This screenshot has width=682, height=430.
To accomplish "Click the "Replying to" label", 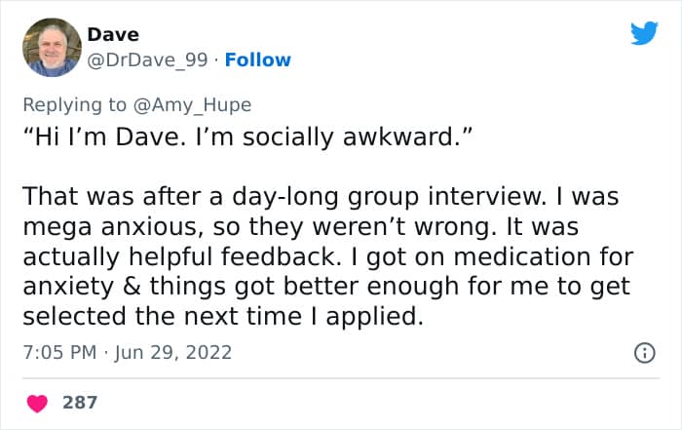I will tap(75, 105).
